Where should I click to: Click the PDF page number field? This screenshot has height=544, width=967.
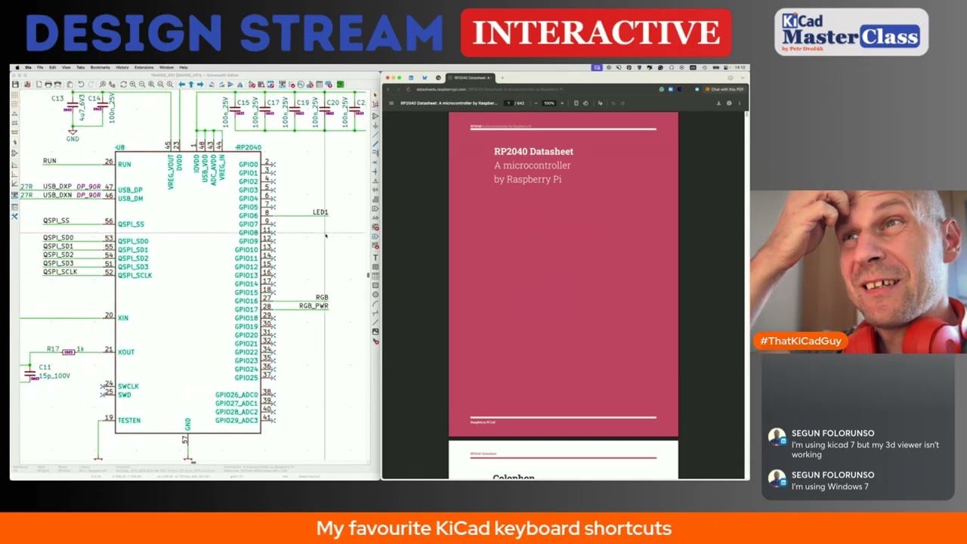[x=509, y=103]
